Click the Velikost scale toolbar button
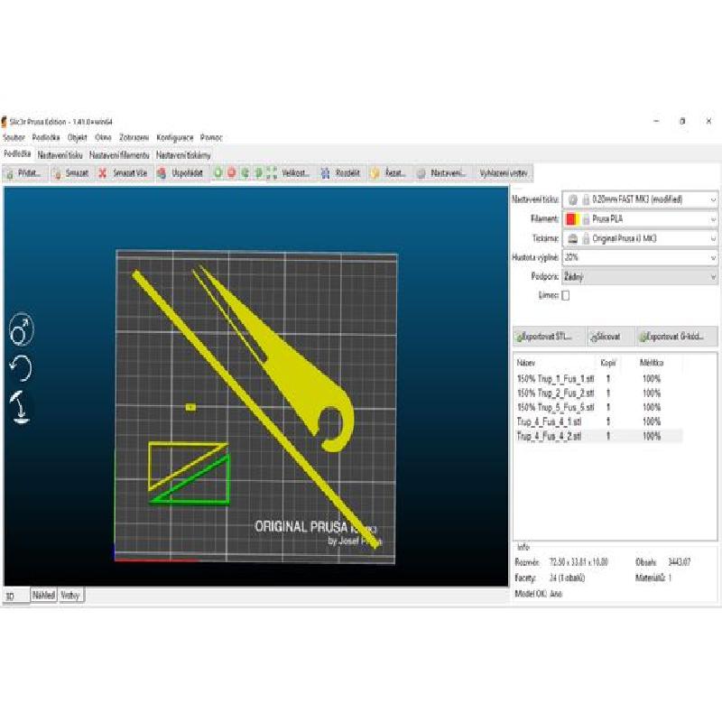Viewport: 722px width, 722px height. pos(288,173)
